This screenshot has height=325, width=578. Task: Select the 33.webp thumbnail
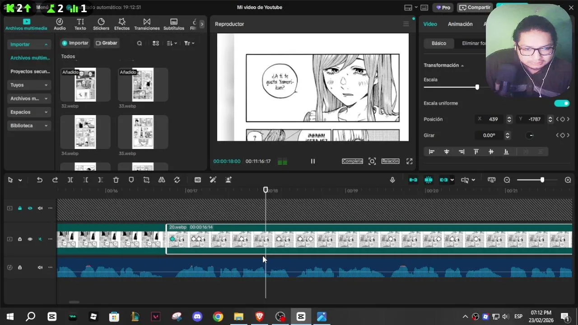[x=143, y=85]
